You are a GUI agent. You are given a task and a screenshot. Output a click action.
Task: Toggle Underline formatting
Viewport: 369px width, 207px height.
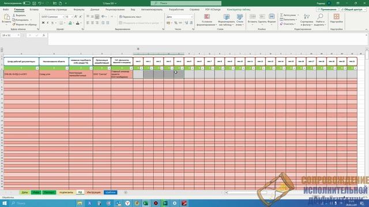pyautogui.click(x=52, y=23)
